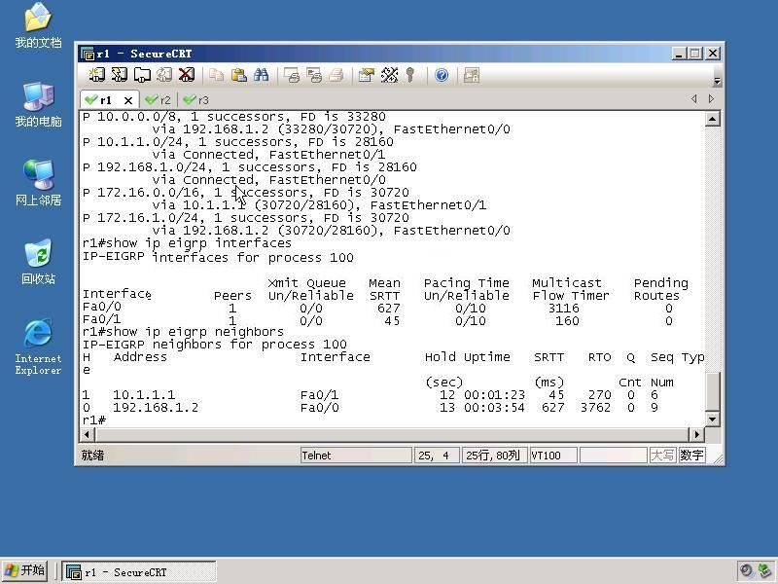Viewport: 778px width, 584px height.
Task: Click the Connect toolbar icon
Action: coord(96,75)
